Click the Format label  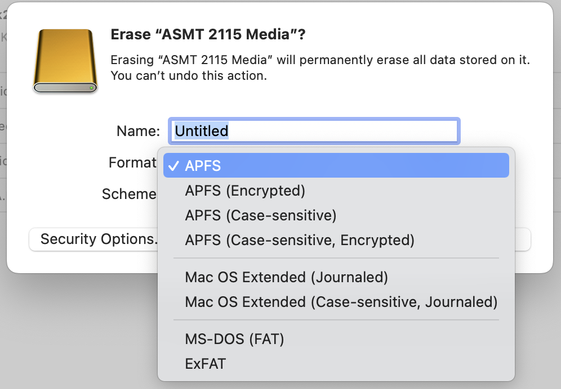coord(132,162)
